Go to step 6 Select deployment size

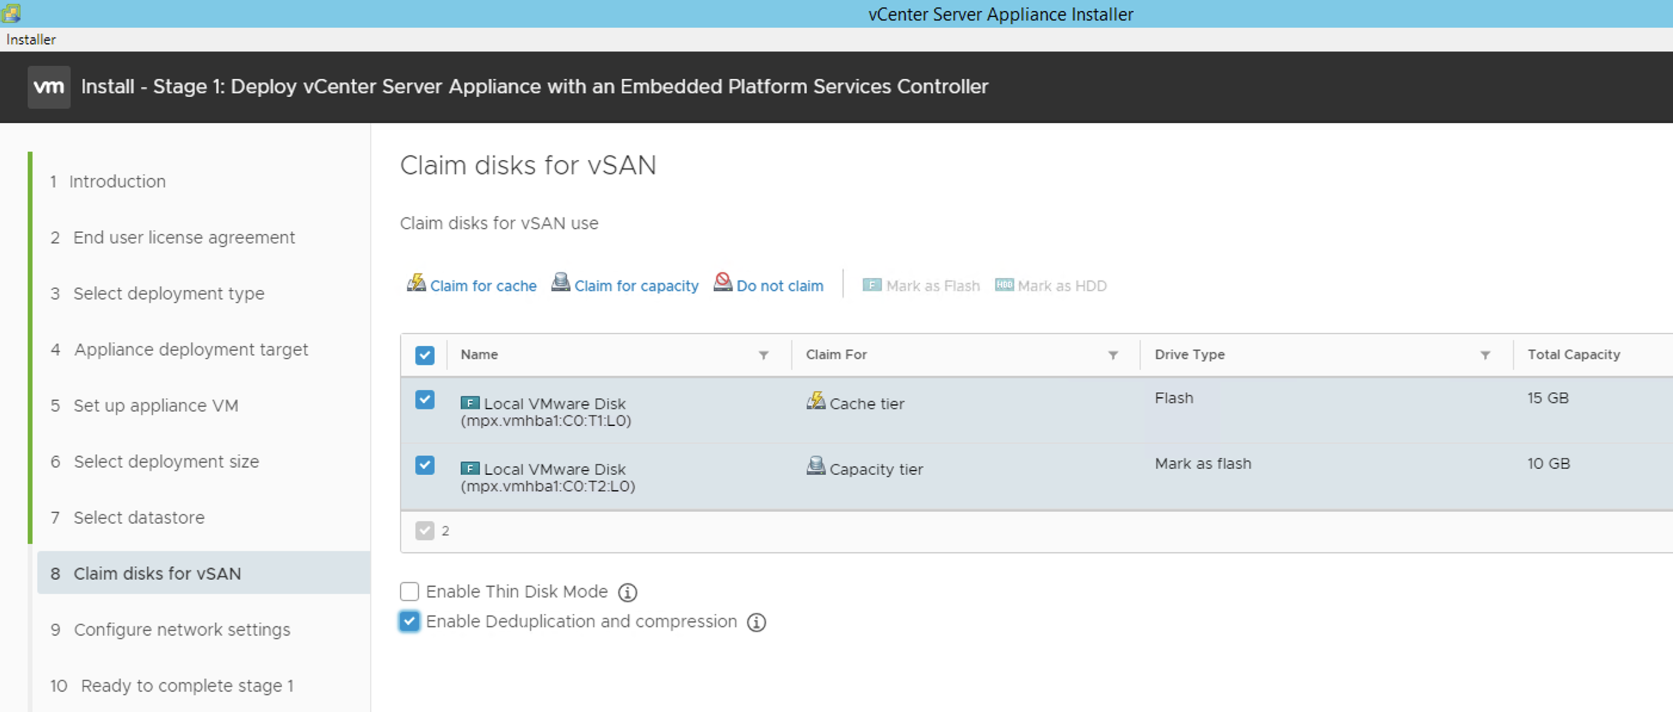155,462
